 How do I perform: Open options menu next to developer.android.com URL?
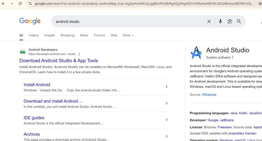[79, 54]
